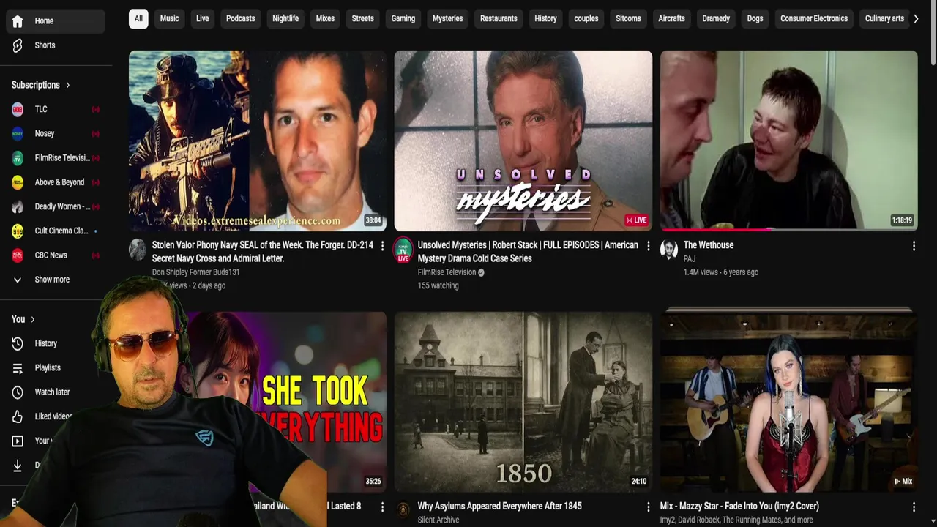This screenshot has height=527, width=937.
Task: Play the 1850 asylum video thumbnail
Action: coord(523,402)
